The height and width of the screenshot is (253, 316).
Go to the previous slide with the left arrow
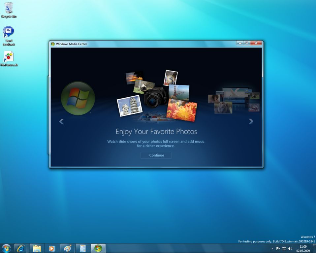tap(61, 121)
